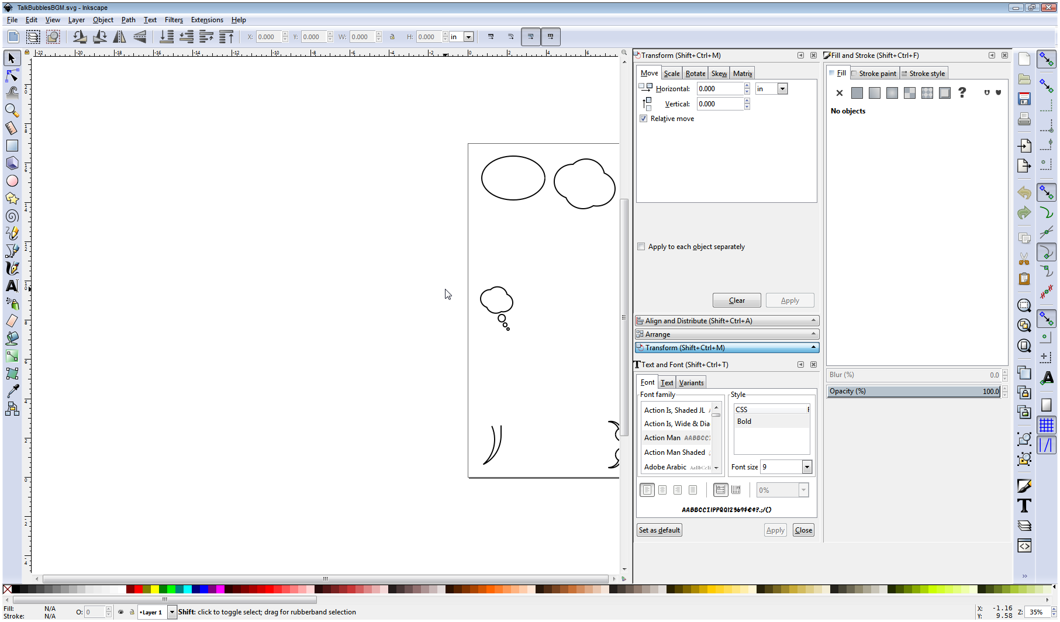Activate the Node editing tool

(12, 75)
